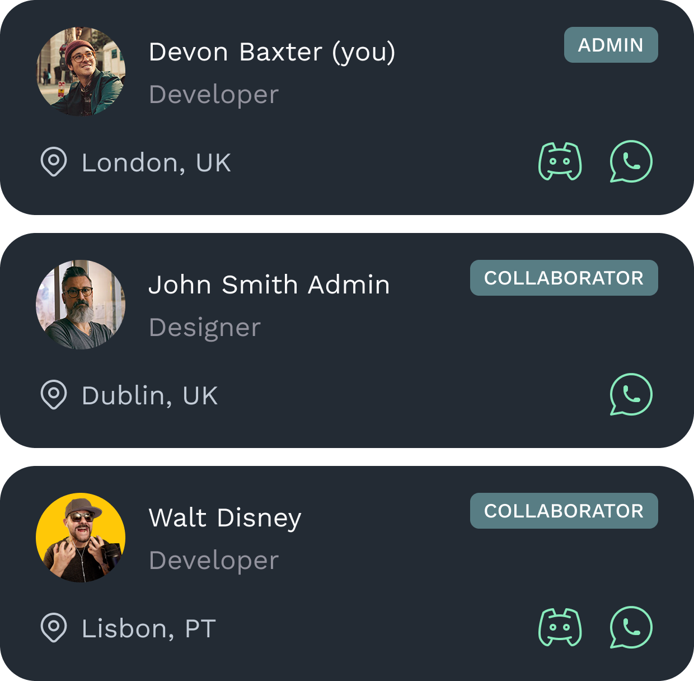Viewport: 694px width, 681px height.
Task: Click the location pin beside Dublin, UK
Action: click(x=54, y=395)
